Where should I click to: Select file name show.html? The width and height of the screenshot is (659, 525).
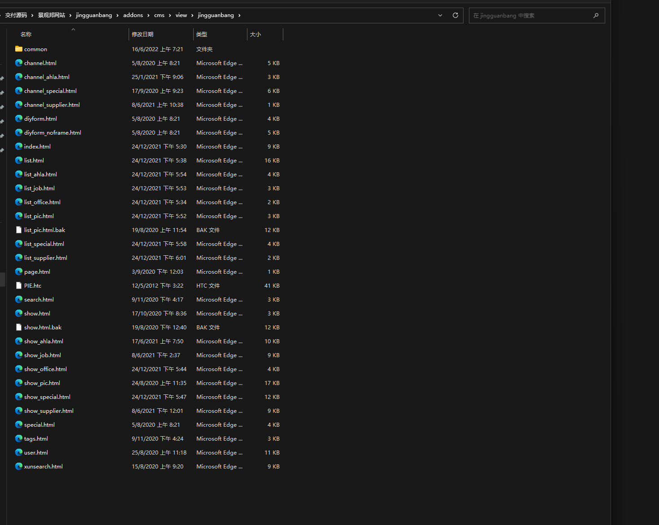point(37,313)
